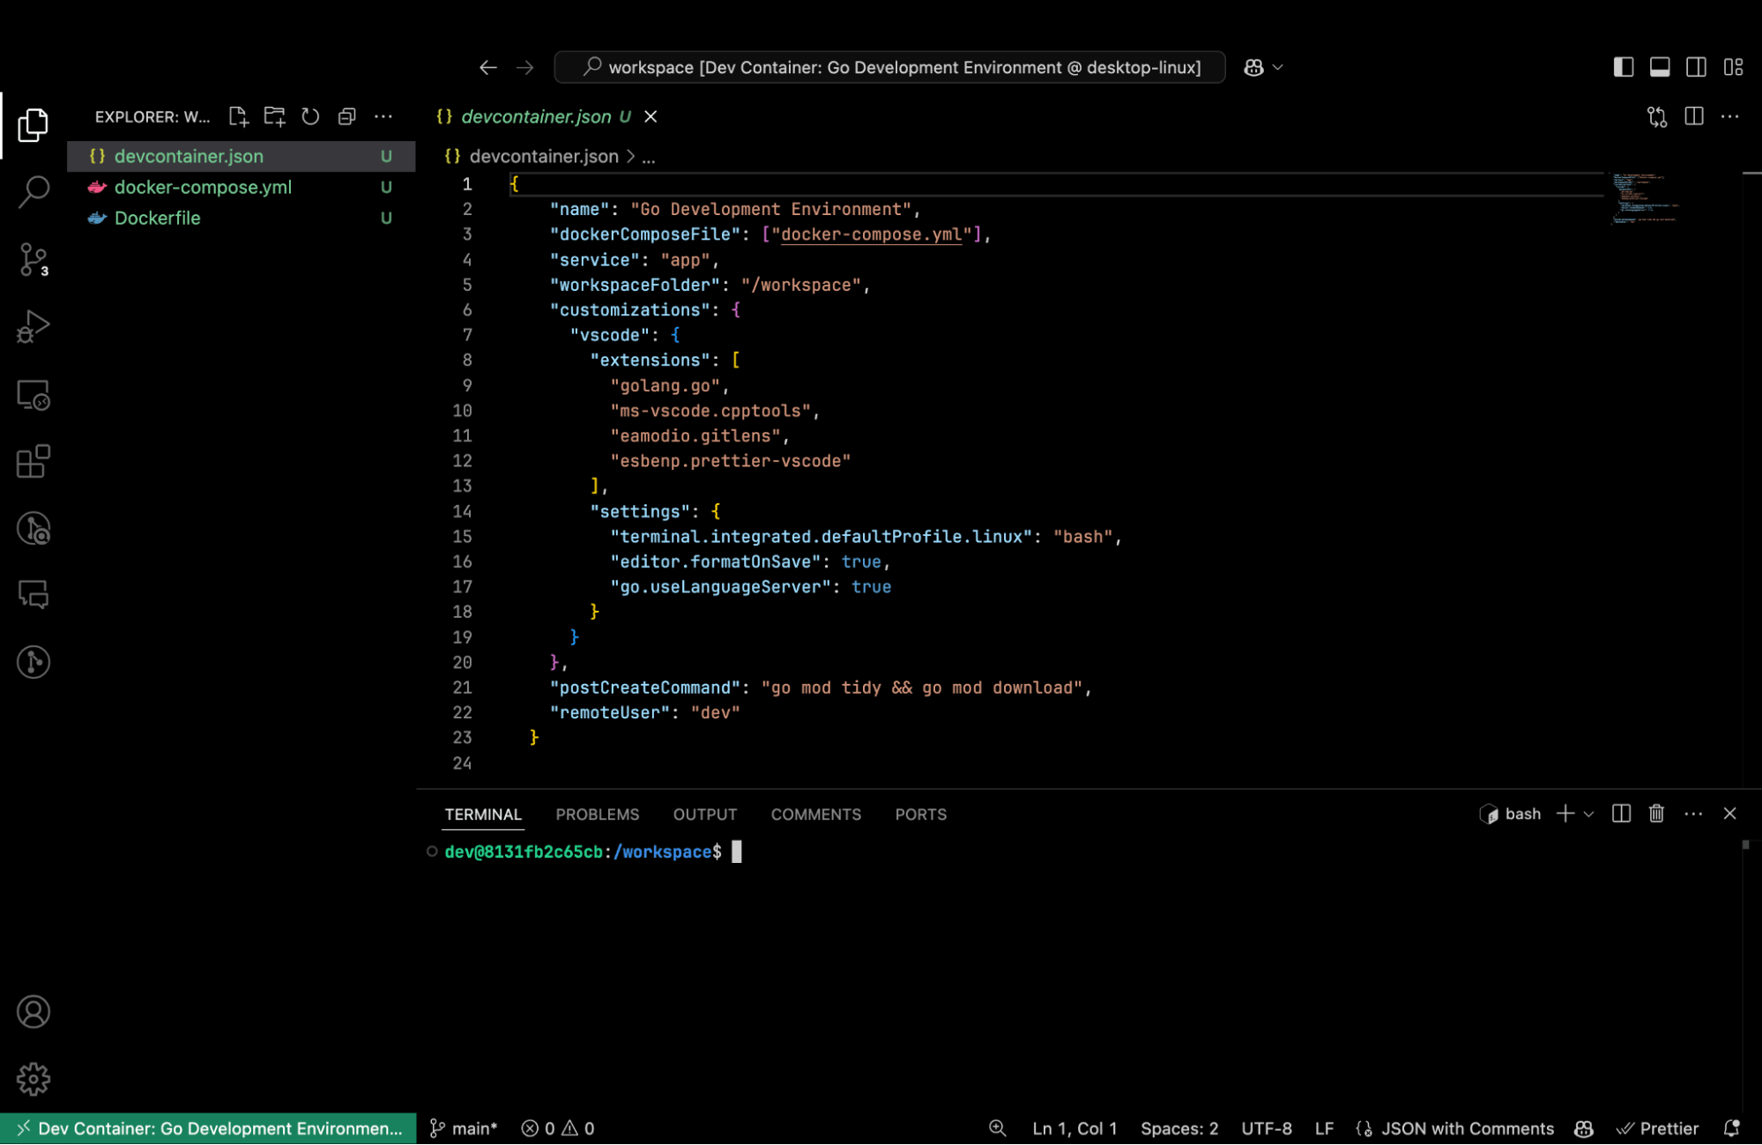The image size is (1762, 1145).
Task: Refresh the Explorer file list
Action: [x=310, y=116]
